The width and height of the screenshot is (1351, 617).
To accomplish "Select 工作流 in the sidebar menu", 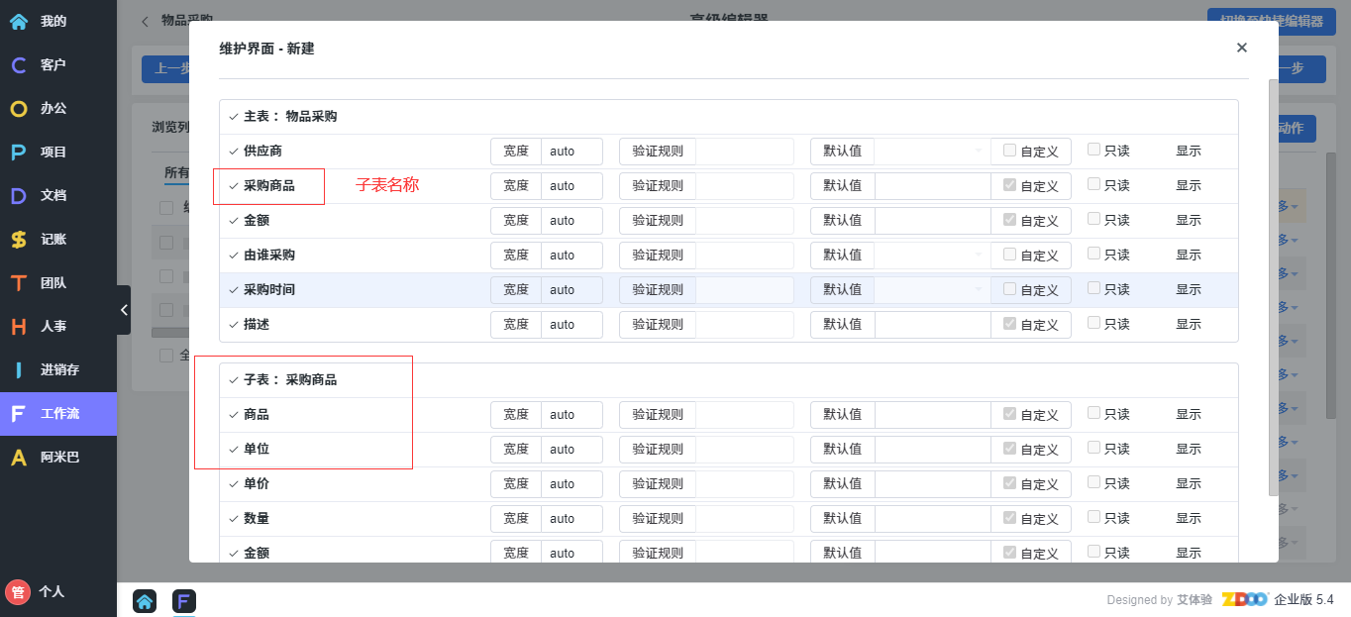I will 58,413.
